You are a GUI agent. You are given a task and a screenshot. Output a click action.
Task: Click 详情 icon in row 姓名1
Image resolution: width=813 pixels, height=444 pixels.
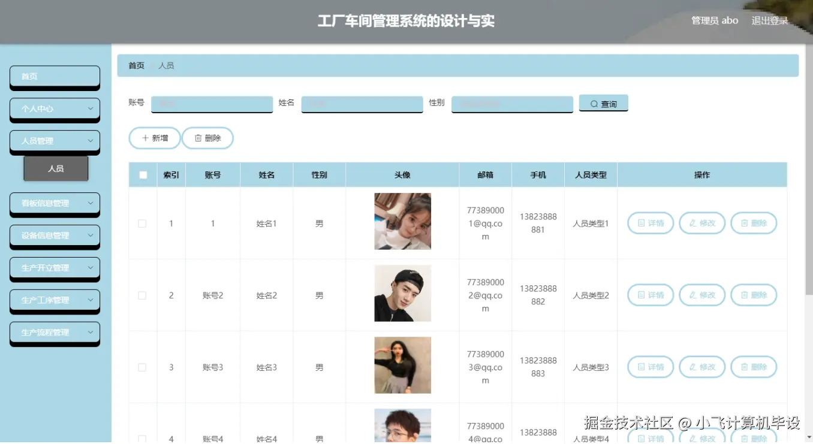pos(641,223)
